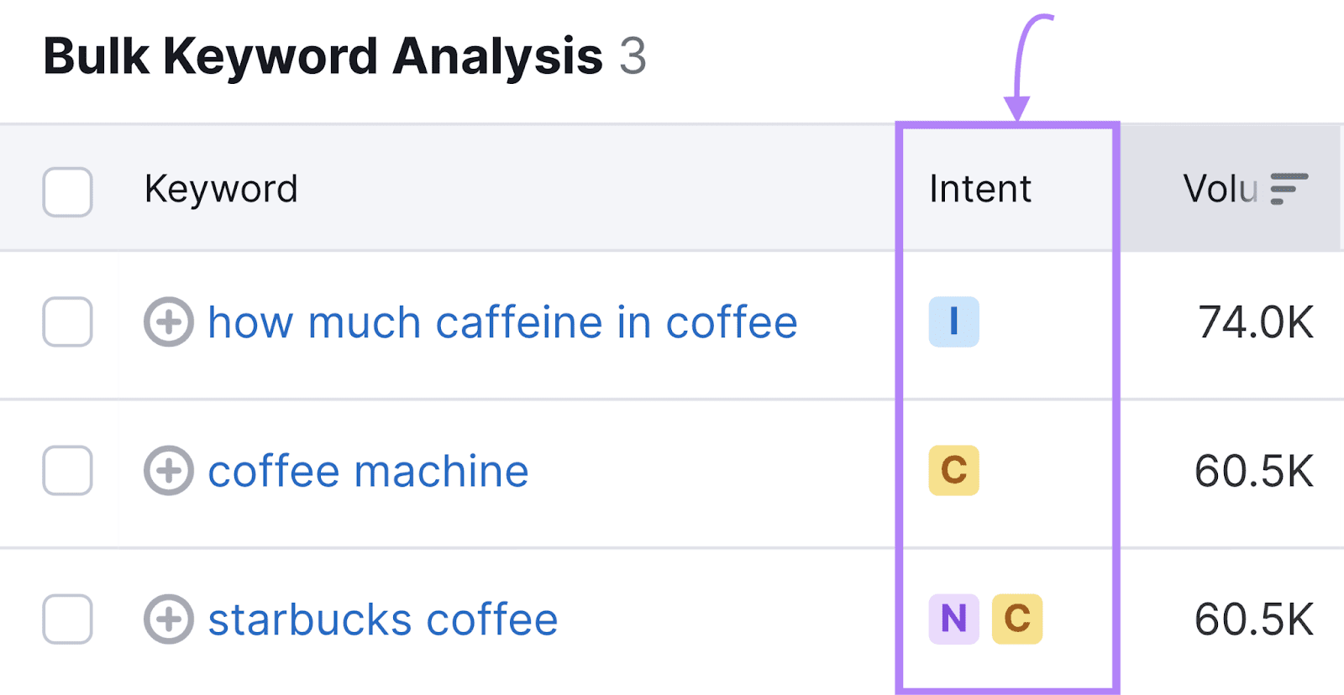1344x695 pixels.
Task: Click the Informational intent badge
Action: [953, 322]
